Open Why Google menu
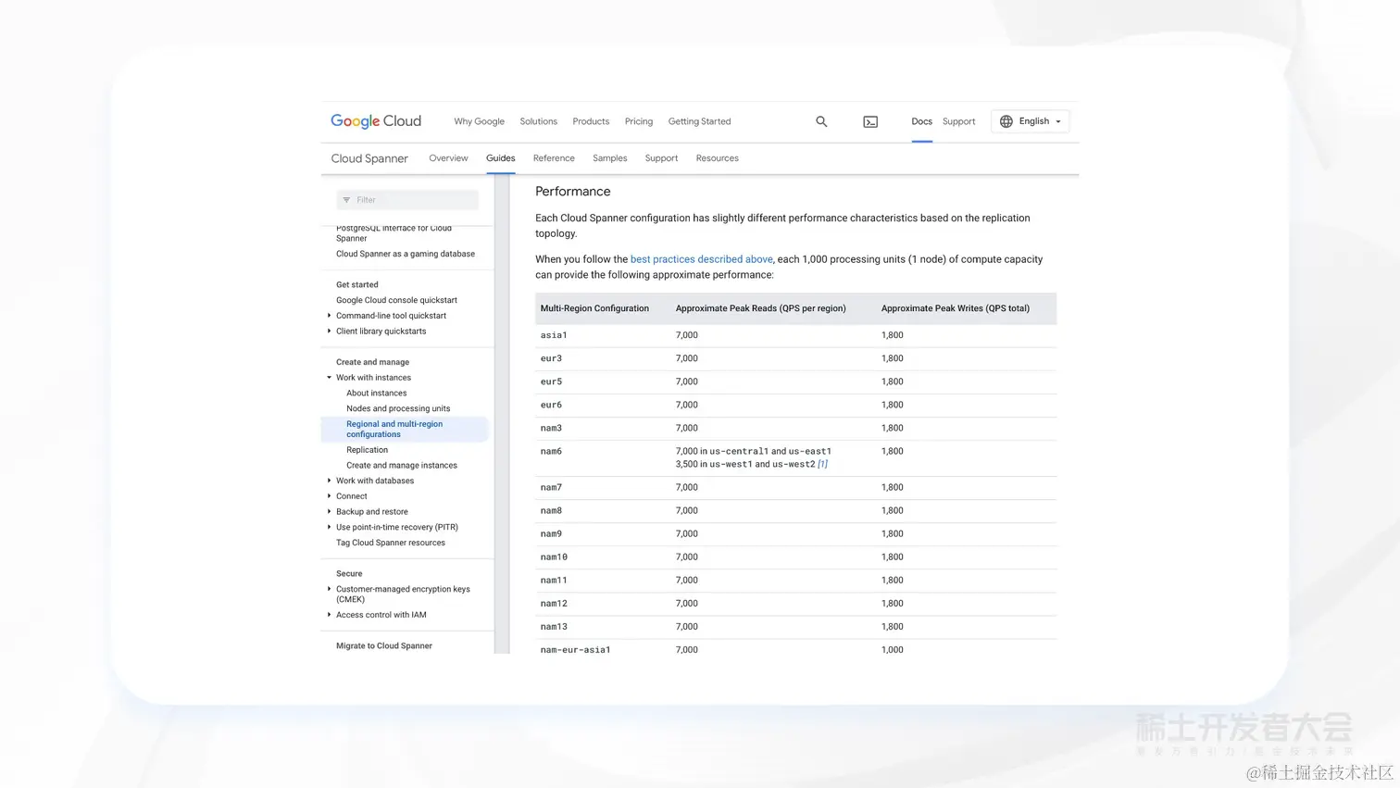The image size is (1400, 788). pyautogui.click(x=479, y=121)
